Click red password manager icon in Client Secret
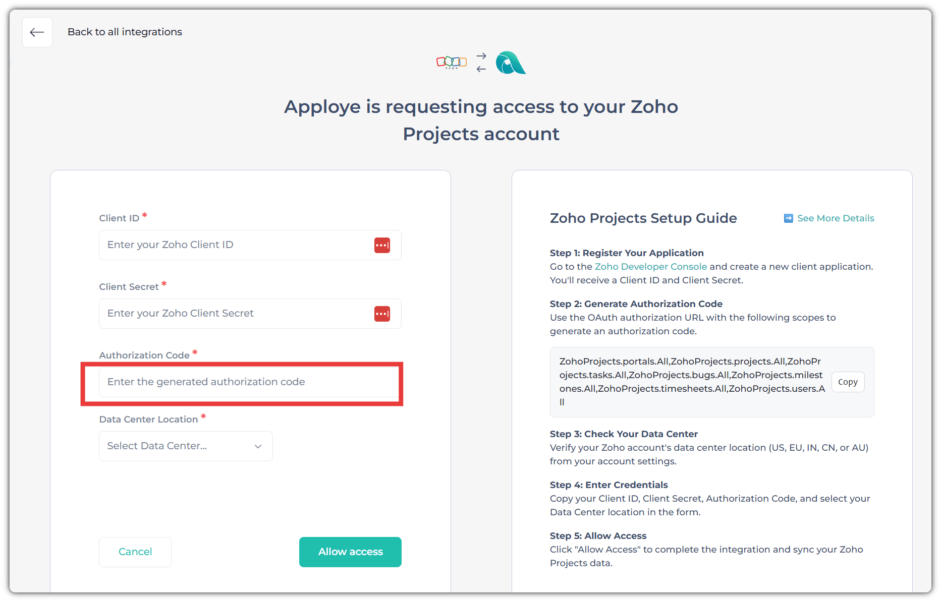This screenshot has height=602, width=941. click(x=382, y=314)
